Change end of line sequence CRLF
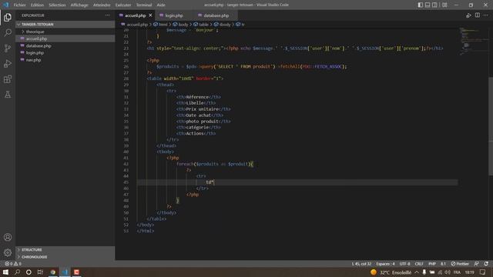The width and height of the screenshot is (493, 277). [x=419, y=264]
